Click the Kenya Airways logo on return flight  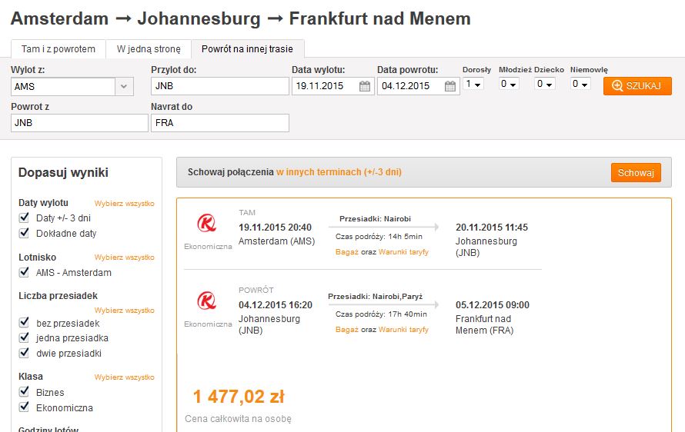[206, 301]
